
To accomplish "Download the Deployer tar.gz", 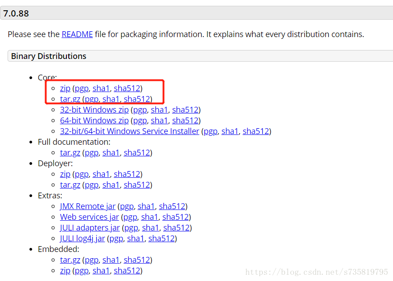I will point(70,185).
